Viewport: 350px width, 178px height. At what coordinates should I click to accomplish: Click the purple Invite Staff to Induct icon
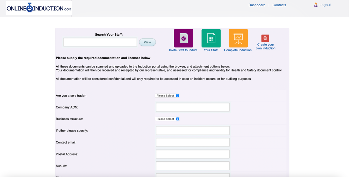pos(183,38)
